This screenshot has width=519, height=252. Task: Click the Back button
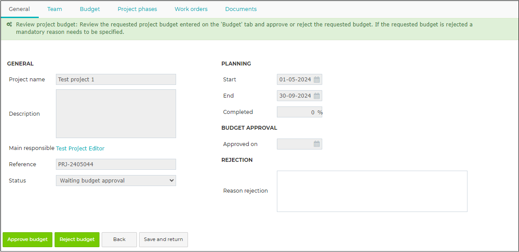[119, 239]
